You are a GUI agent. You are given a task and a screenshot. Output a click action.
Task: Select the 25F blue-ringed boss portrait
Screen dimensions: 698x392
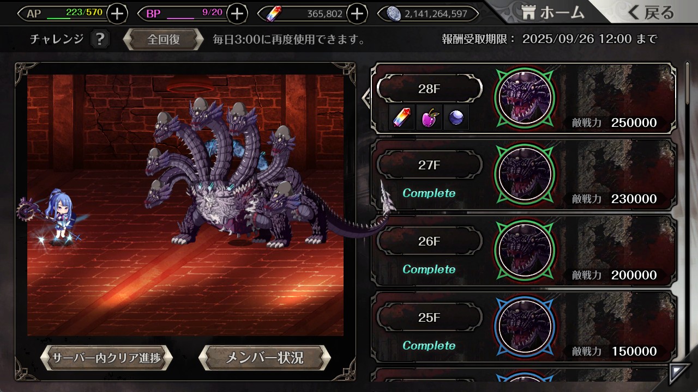pos(525,326)
